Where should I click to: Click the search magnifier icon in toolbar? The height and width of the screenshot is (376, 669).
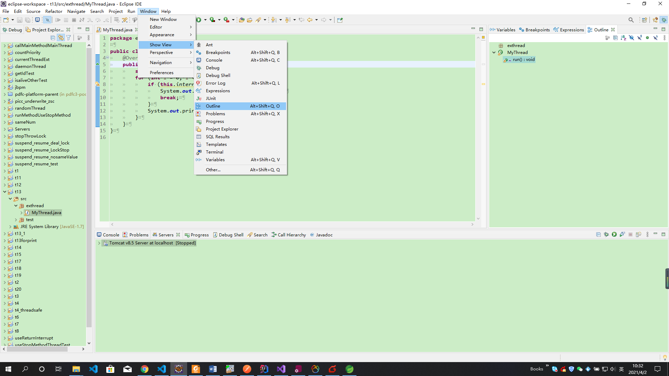(x=631, y=20)
